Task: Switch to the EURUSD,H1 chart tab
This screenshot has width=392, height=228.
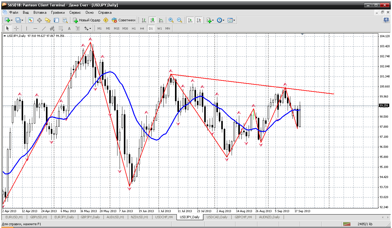Action: pos(14,217)
